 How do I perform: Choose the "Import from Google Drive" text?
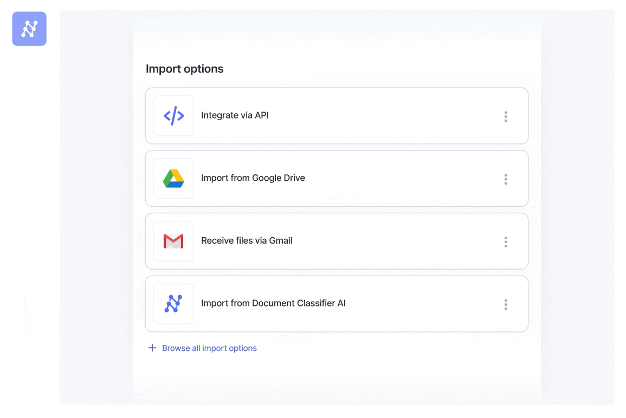[253, 178]
